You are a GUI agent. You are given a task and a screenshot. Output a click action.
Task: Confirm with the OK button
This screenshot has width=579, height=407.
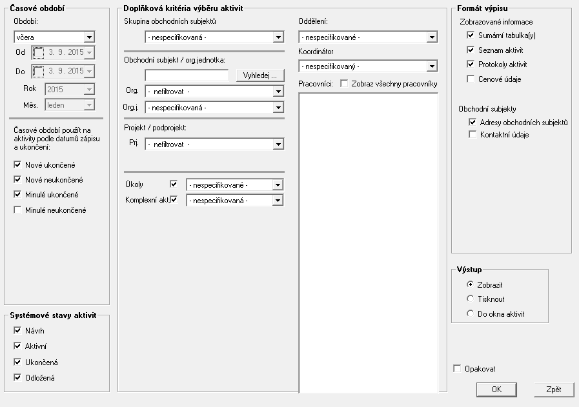pyautogui.click(x=496, y=390)
